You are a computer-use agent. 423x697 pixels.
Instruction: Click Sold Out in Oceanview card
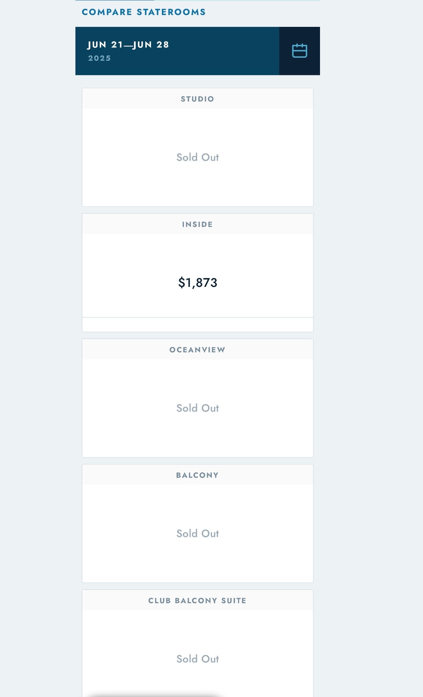pyautogui.click(x=198, y=408)
